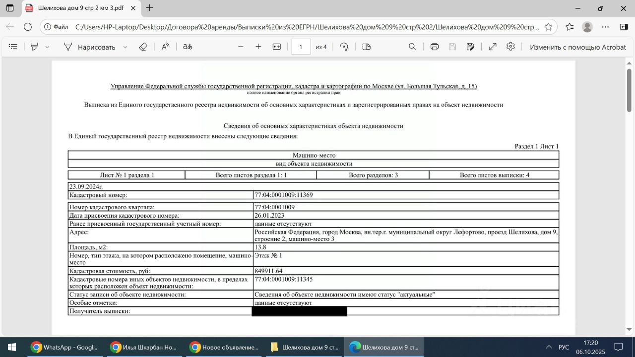Click Изменить с помощью Acrobat button

578,47
